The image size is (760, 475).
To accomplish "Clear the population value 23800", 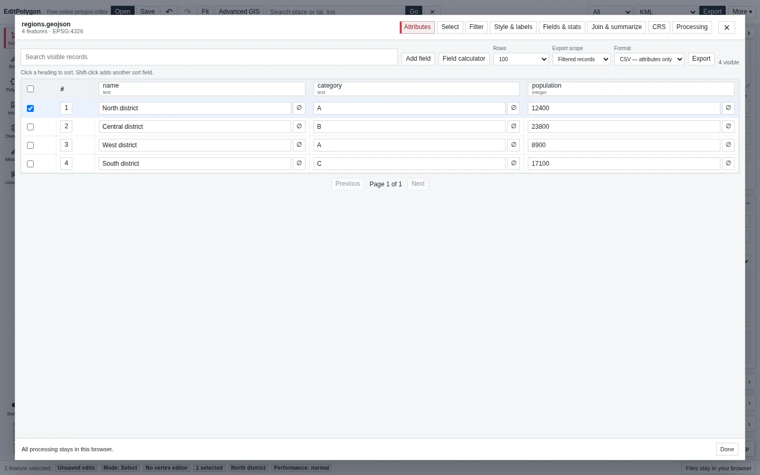I will [728, 127].
